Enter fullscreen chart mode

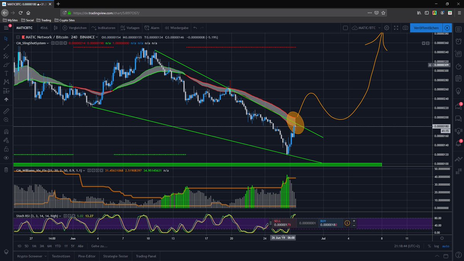tap(396, 28)
